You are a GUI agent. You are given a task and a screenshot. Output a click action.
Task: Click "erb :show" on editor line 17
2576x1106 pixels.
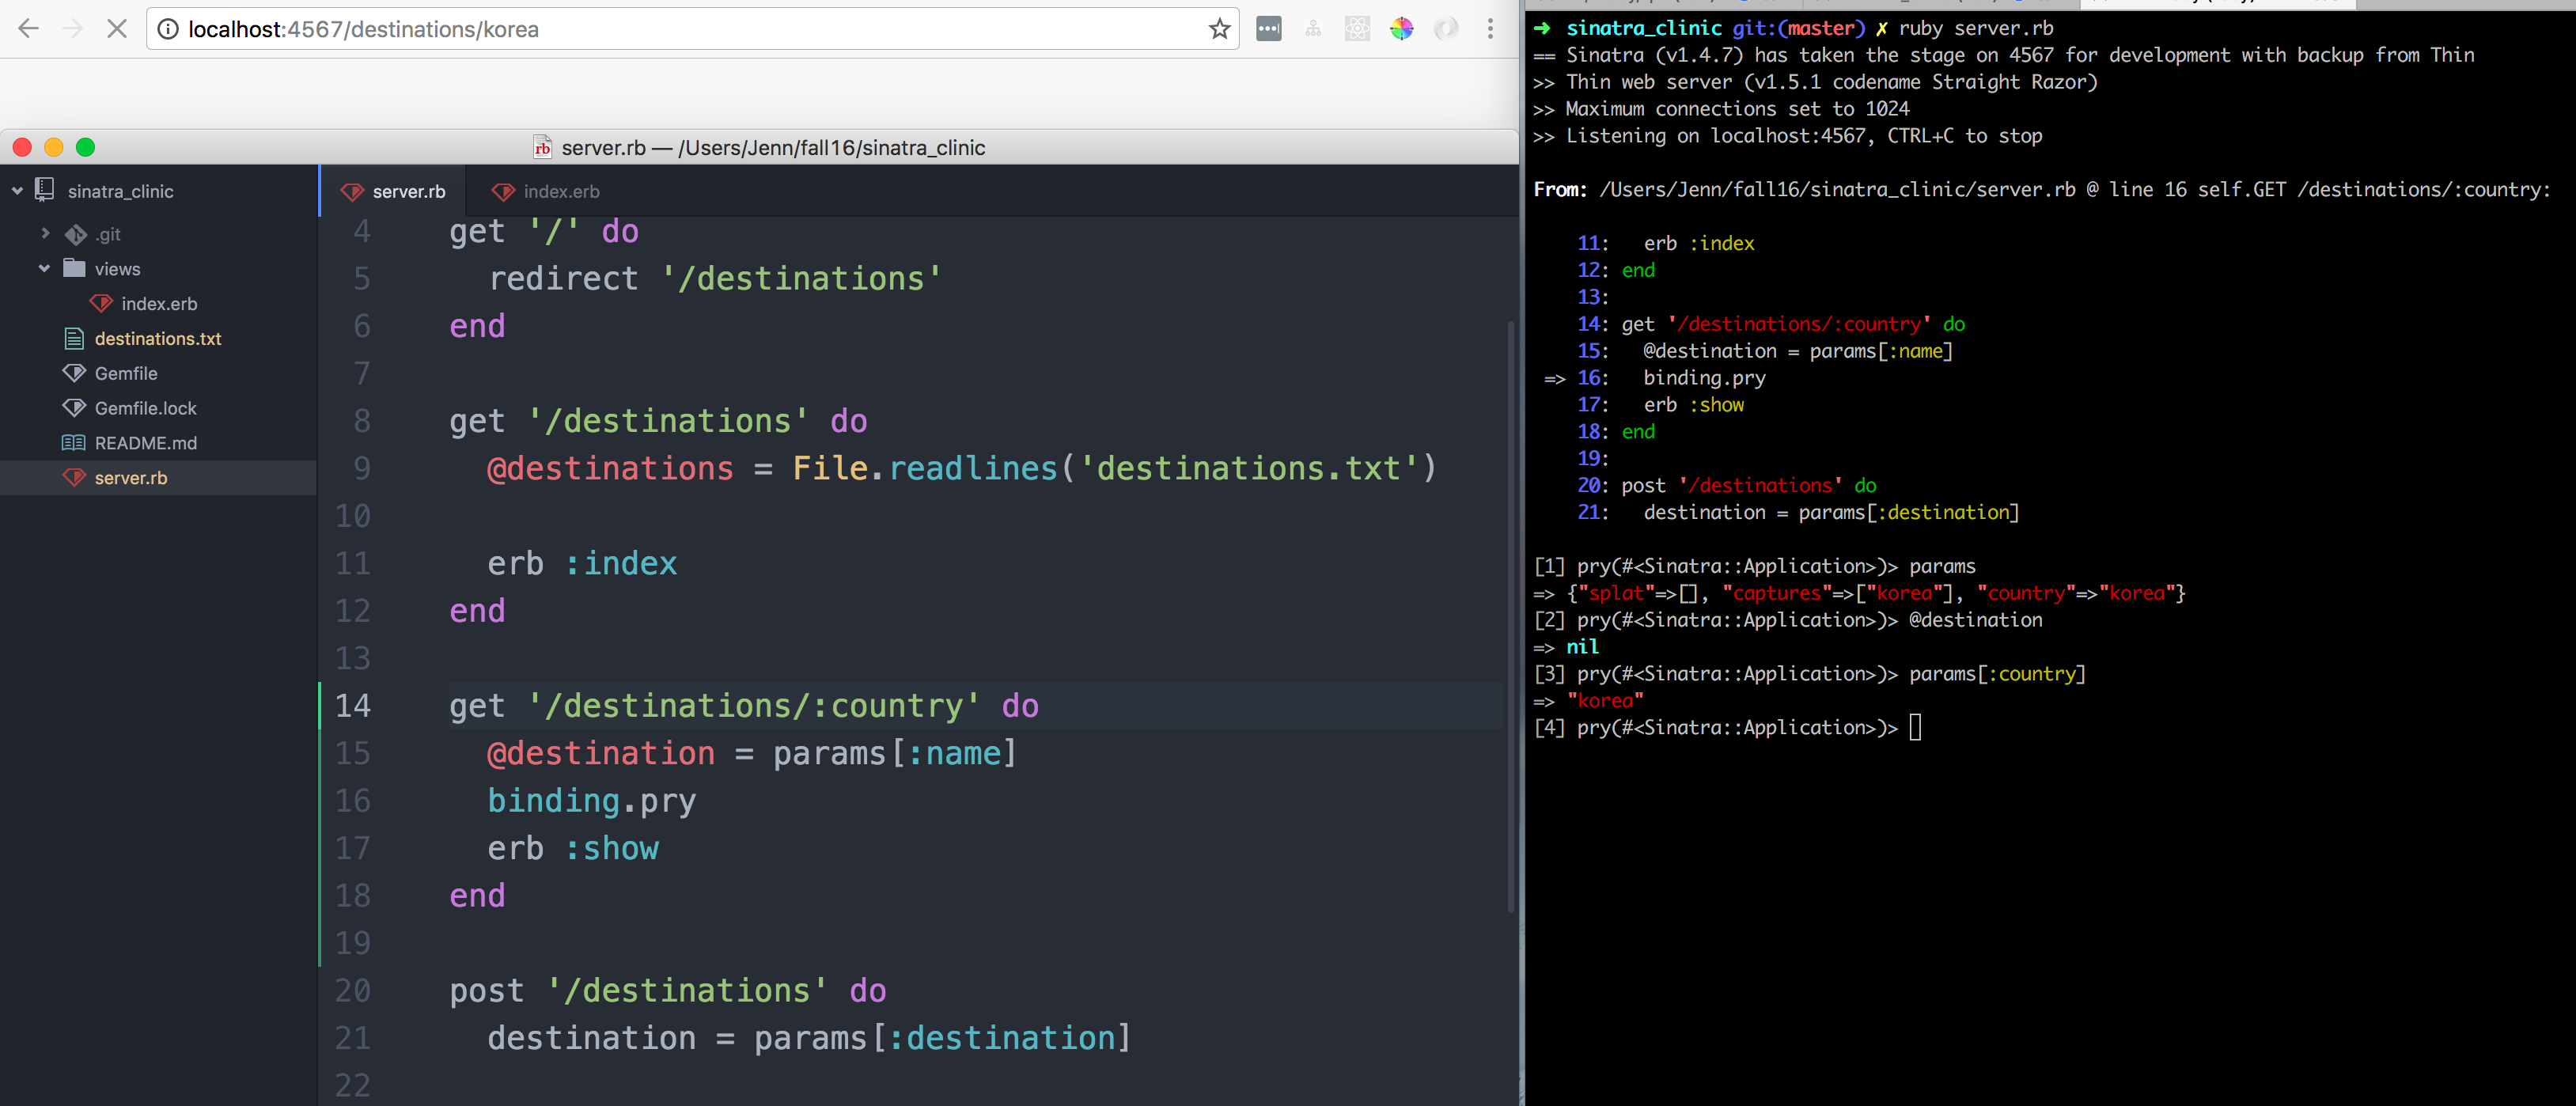573,848
